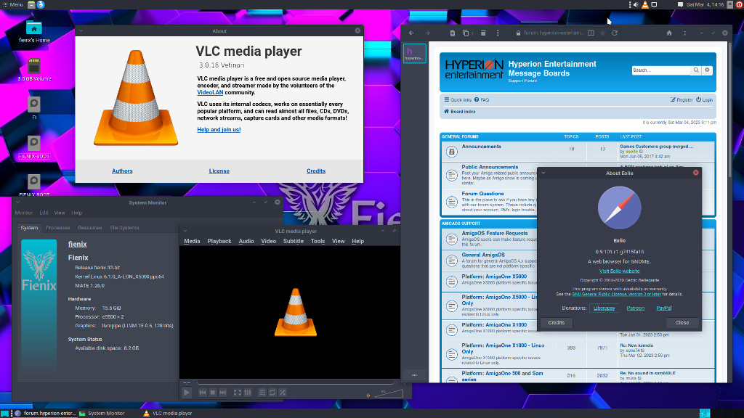The width and height of the screenshot is (744, 418).
Task: Go forward in Eolie browser
Action: coord(427,33)
